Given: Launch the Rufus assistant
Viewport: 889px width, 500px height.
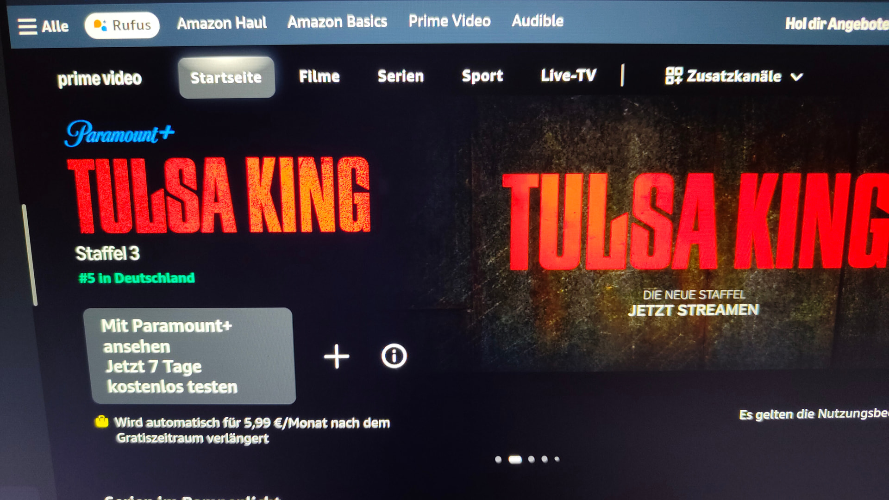Looking at the screenshot, I should (122, 25).
